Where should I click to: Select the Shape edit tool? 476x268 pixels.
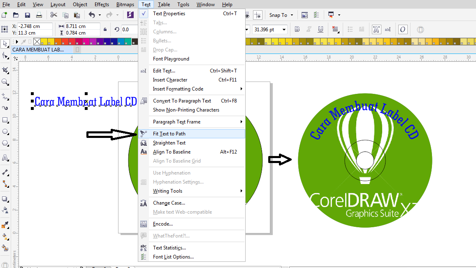click(5, 56)
